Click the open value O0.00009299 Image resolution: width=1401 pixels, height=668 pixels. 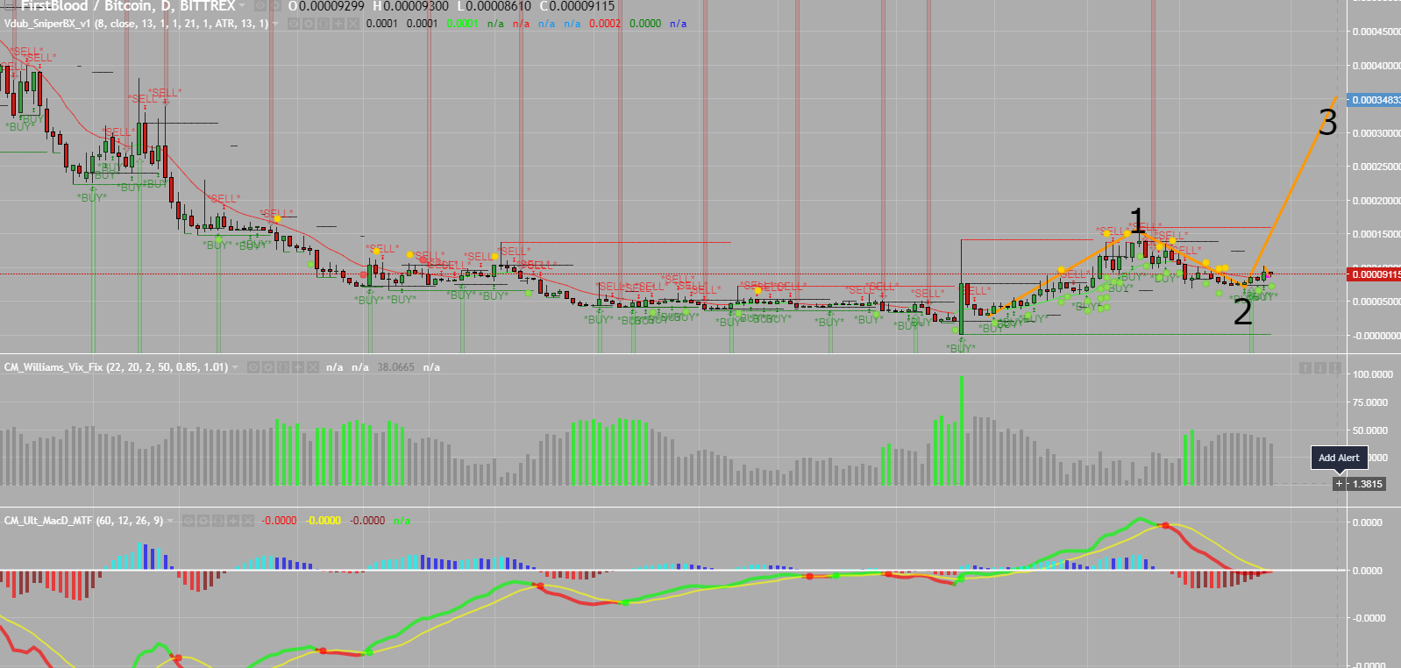326,6
